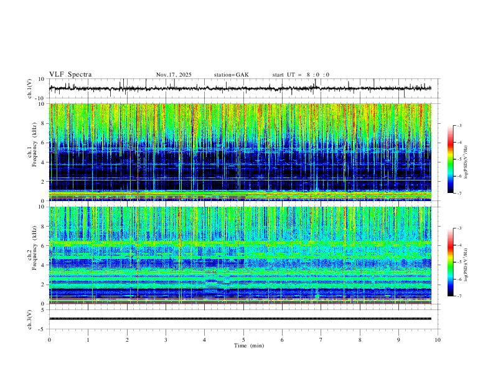Image resolution: width=493 pixels, height=381 pixels.
Task: Click the "6" tick on the Time axis
Action: 282,340
